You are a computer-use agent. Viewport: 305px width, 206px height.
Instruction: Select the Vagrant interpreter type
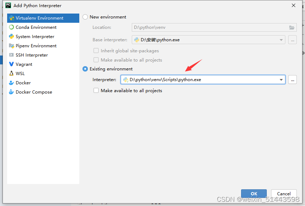pyautogui.click(x=43, y=64)
